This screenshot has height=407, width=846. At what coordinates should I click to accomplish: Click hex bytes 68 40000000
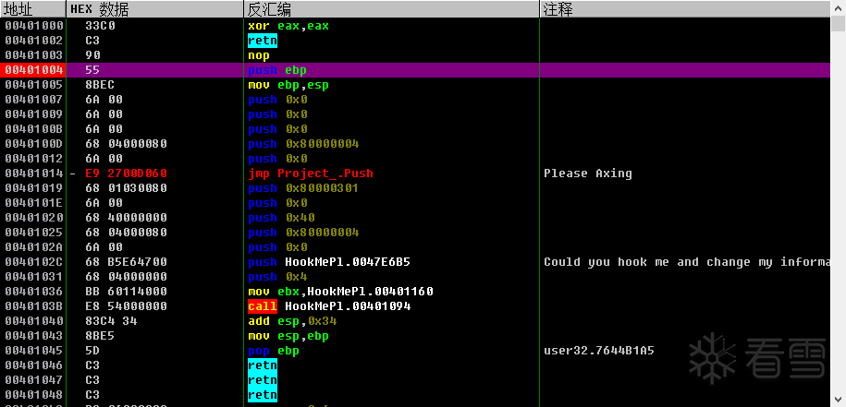[127, 218]
